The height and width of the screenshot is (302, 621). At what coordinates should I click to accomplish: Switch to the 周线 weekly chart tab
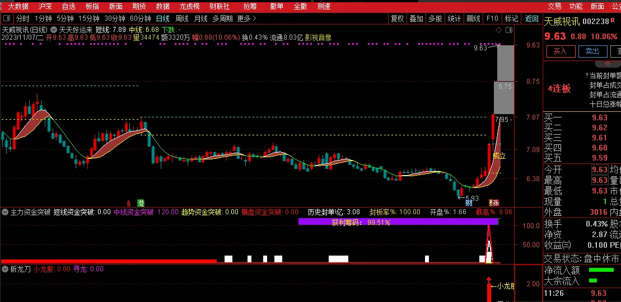point(182,18)
